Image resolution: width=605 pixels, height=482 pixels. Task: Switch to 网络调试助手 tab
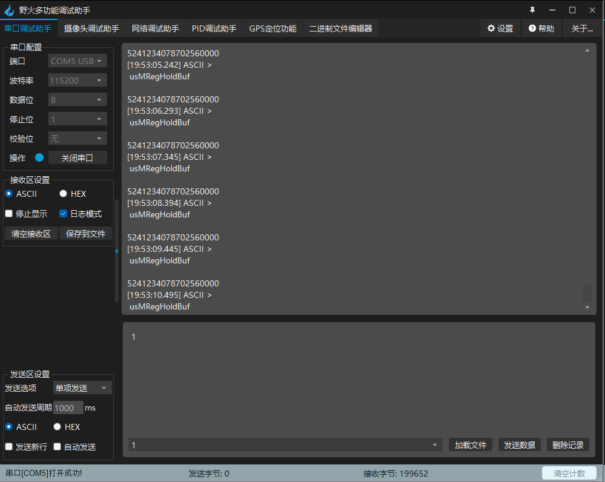pos(155,28)
